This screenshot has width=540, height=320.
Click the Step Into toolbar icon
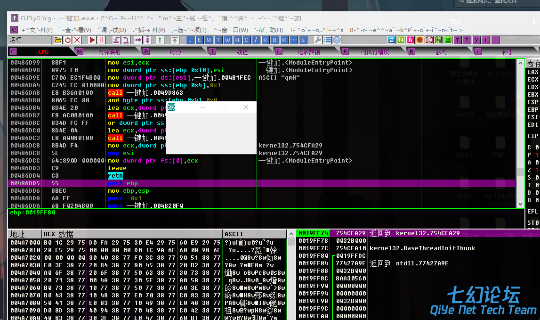117,40
